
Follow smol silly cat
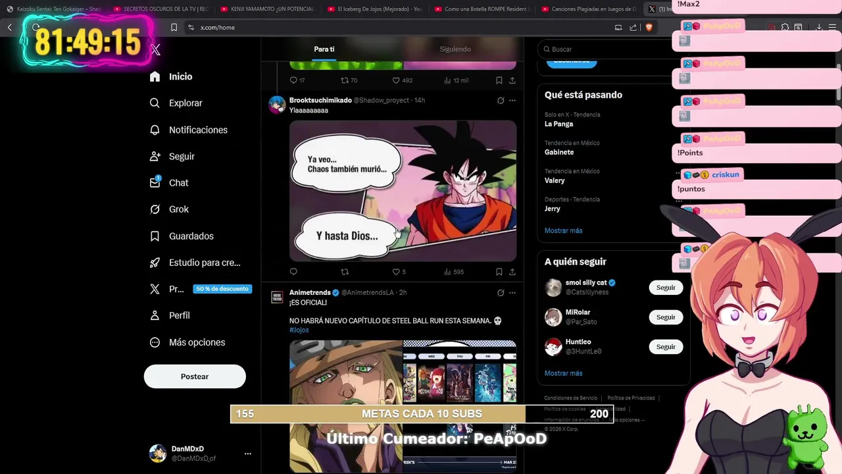(666, 288)
